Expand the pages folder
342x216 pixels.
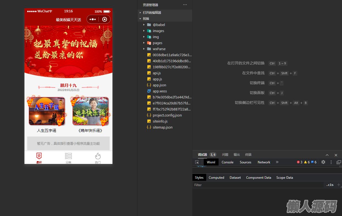click(157, 43)
